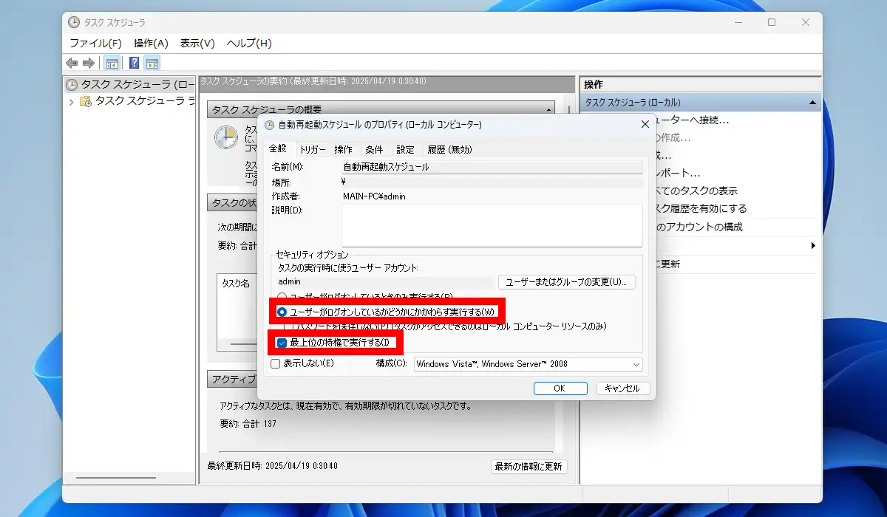
Task: Switch to the 条件 tab
Action: click(374, 149)
